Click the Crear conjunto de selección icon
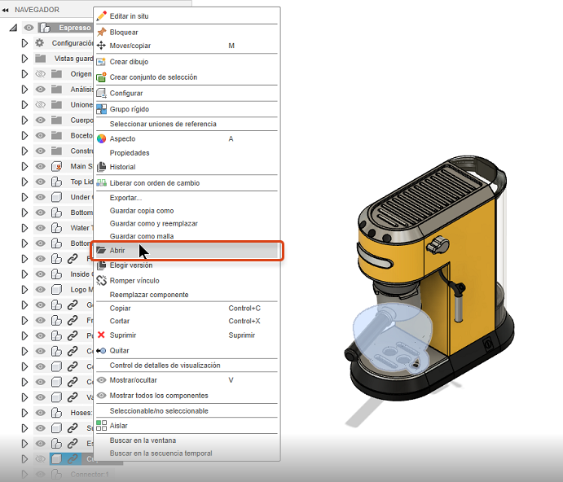Screen dimensions: 563x482 click(102, 77)
